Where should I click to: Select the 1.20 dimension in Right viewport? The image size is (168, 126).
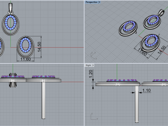91,74
